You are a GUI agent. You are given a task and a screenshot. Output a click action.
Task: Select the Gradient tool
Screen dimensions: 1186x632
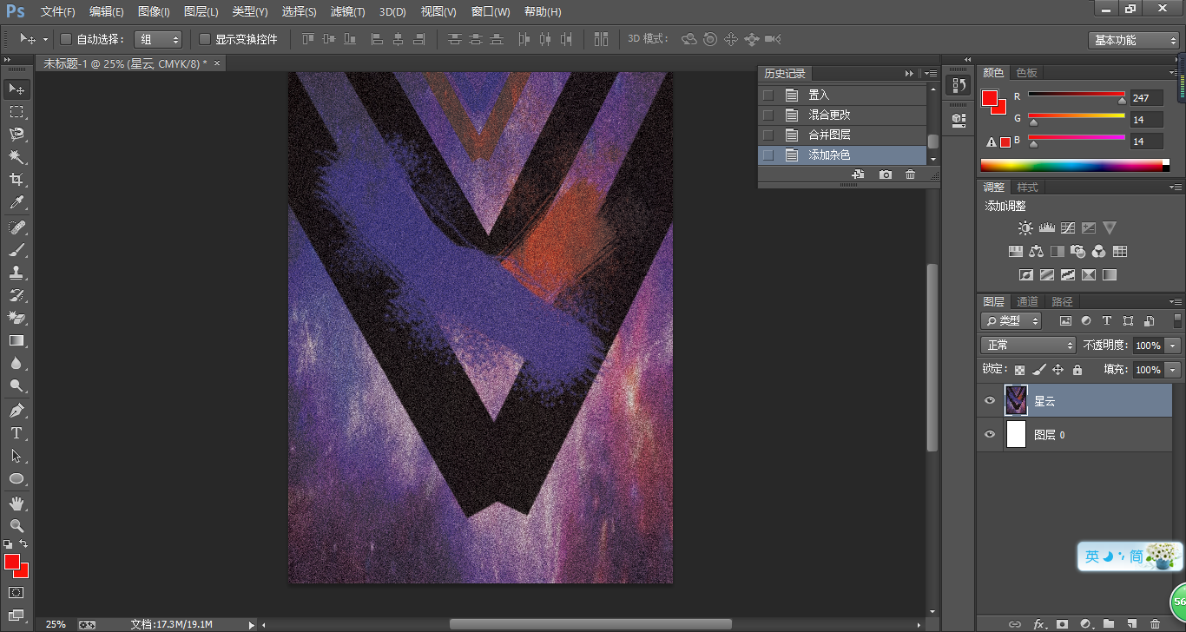(16, 340)
